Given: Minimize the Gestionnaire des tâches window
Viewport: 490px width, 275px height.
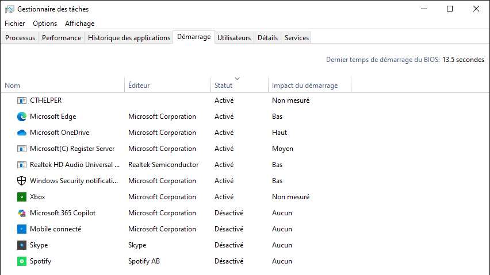Looking at the screenshot, I should click(x=424, y=9).
